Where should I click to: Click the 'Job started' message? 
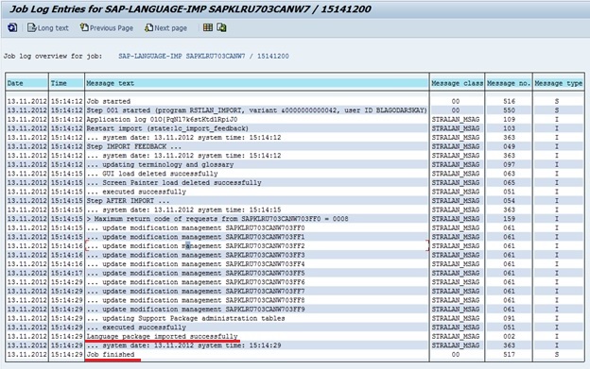[x=109, y=101]
